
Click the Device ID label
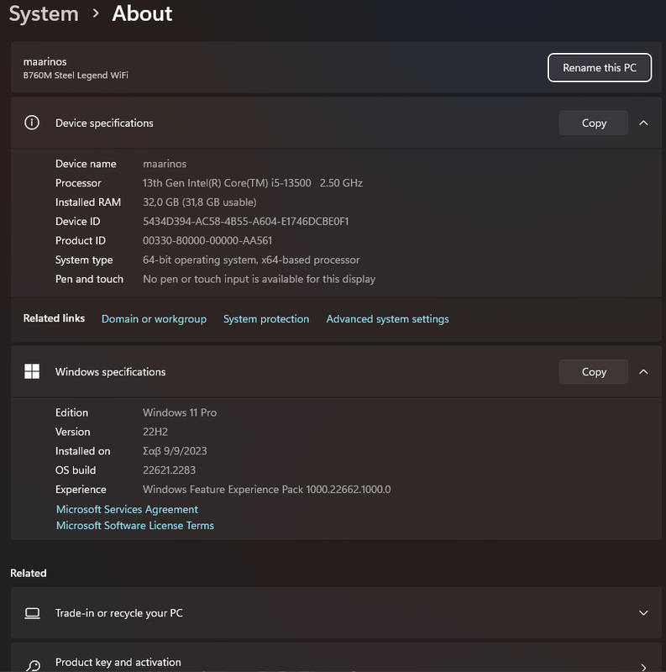77,221
